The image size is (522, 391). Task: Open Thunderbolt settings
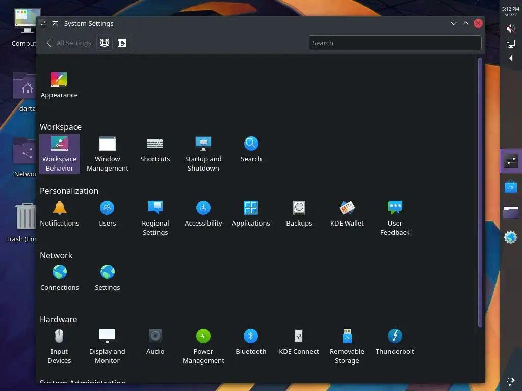(395, 342)
